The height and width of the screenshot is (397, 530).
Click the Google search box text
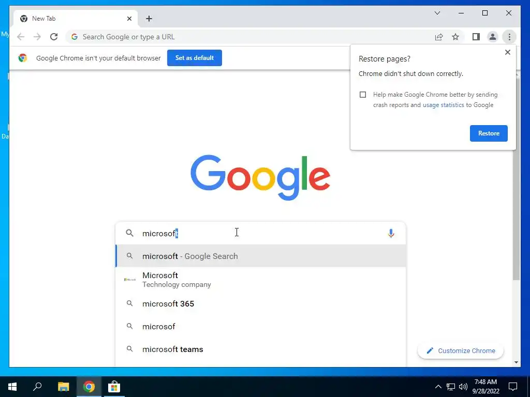(x=160, y=233)
